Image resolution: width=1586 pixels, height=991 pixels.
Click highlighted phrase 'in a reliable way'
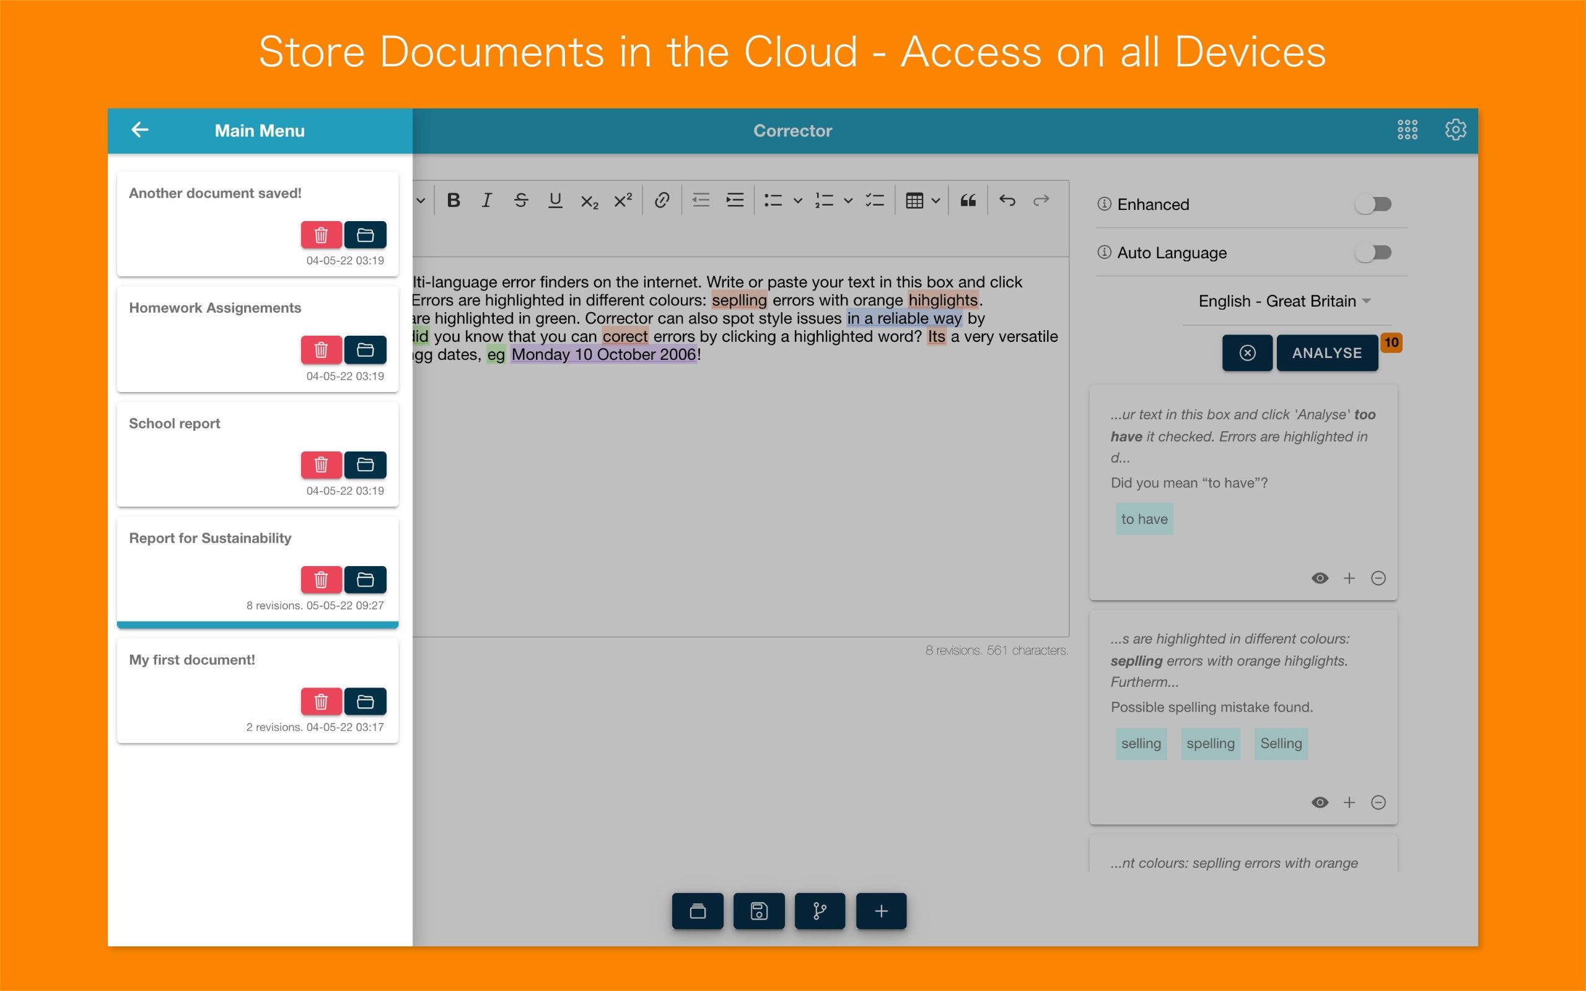coord(905,318)
